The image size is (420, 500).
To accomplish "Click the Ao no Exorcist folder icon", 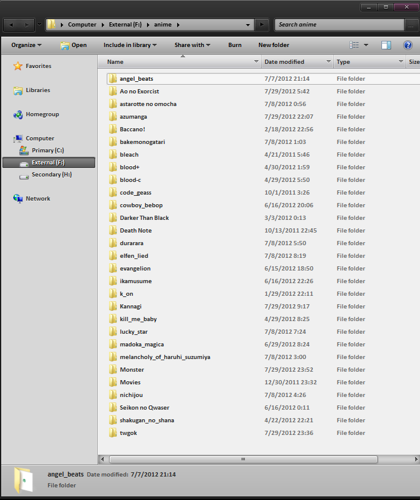I will (113, 91).
